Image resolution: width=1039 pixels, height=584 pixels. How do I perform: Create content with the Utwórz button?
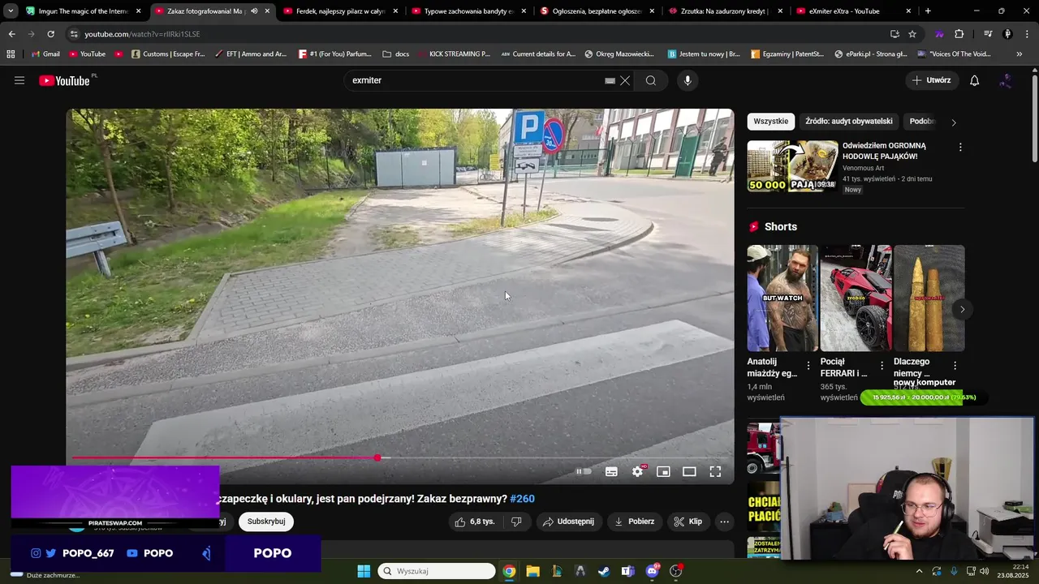tap(932, 80)
